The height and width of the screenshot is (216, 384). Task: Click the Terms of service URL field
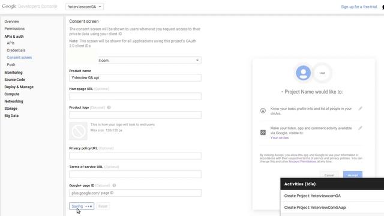click(135, 175)
